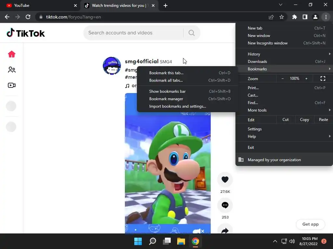Choose the Cut edit button
The image size is (333, 249).
coord(286,120)
